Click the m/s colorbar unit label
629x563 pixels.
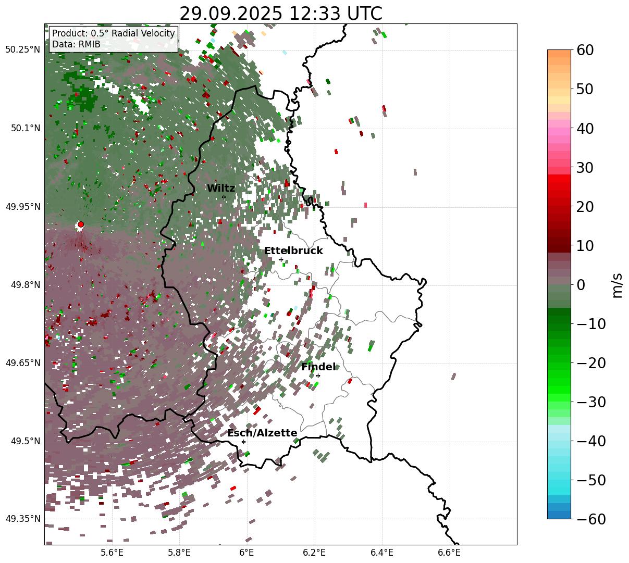point(617,285)
